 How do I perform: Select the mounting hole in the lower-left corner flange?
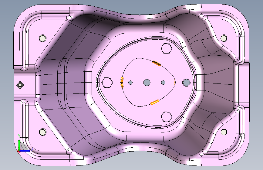42,132
